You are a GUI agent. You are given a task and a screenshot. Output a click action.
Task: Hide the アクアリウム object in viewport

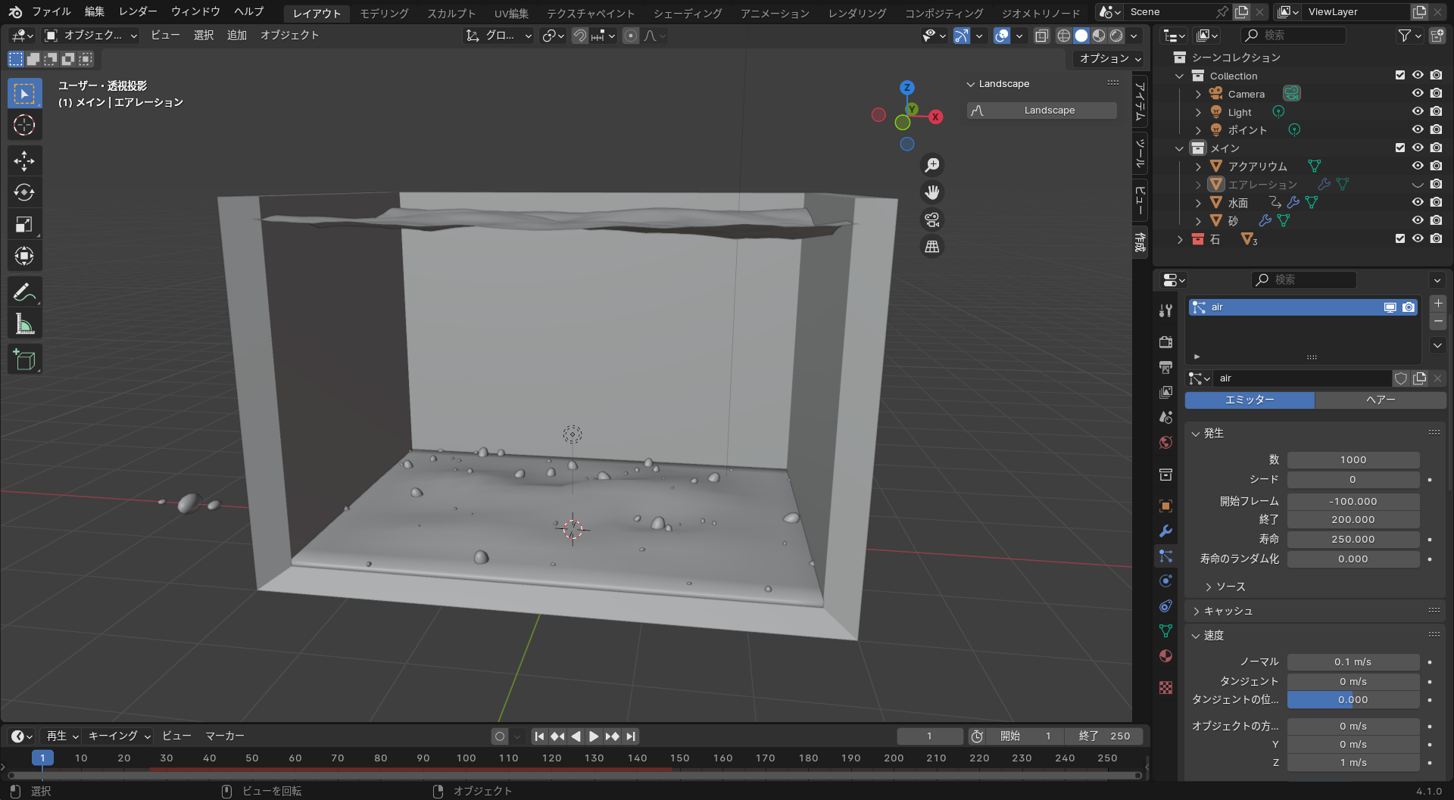click(1418, 166)
